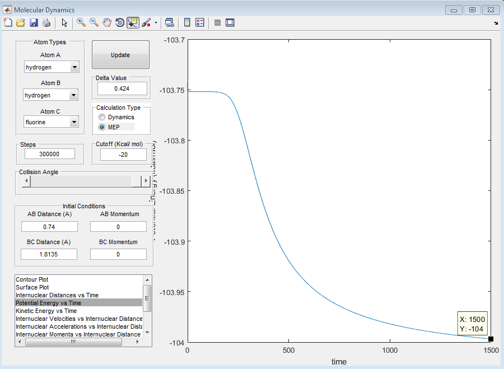Click the Steps field showing 300000
Viewport: 504px width, 369px height.
coord(49,154)
